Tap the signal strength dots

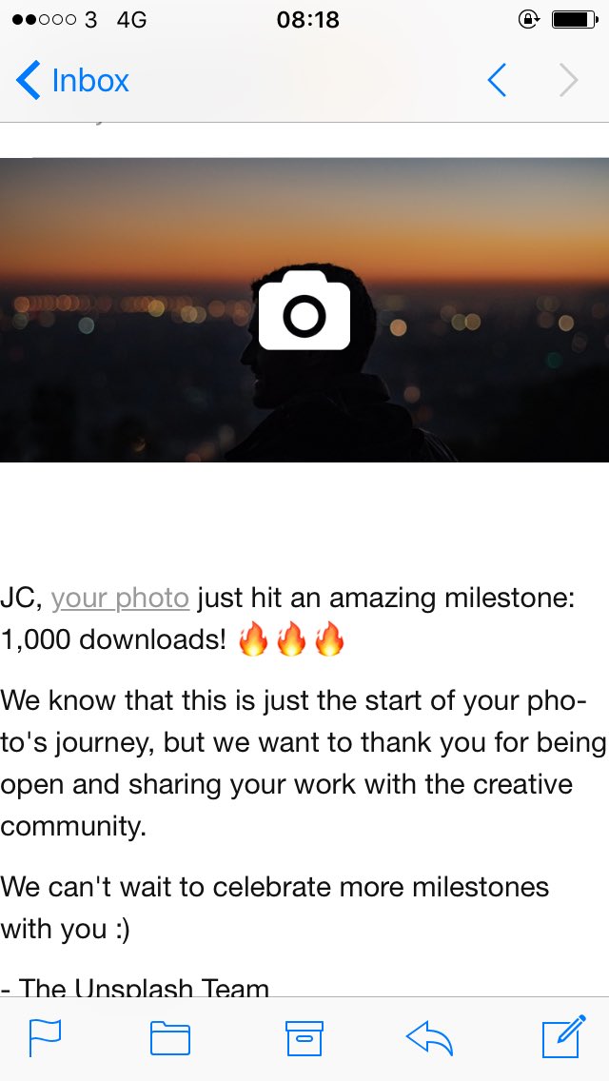click(x=44, y=20)
